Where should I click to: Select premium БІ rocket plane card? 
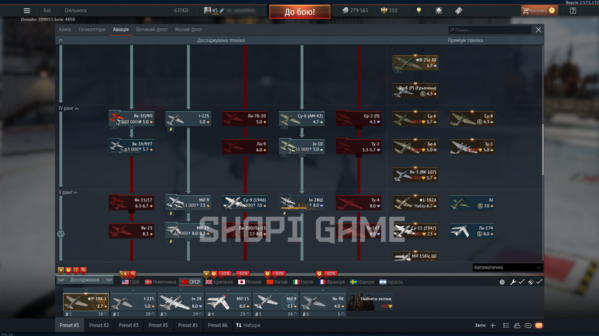(x=472, y=203)
